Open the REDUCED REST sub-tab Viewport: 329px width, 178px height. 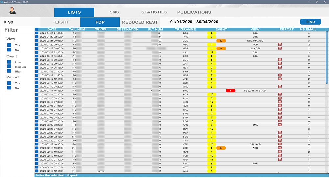[x=140, y=22]
